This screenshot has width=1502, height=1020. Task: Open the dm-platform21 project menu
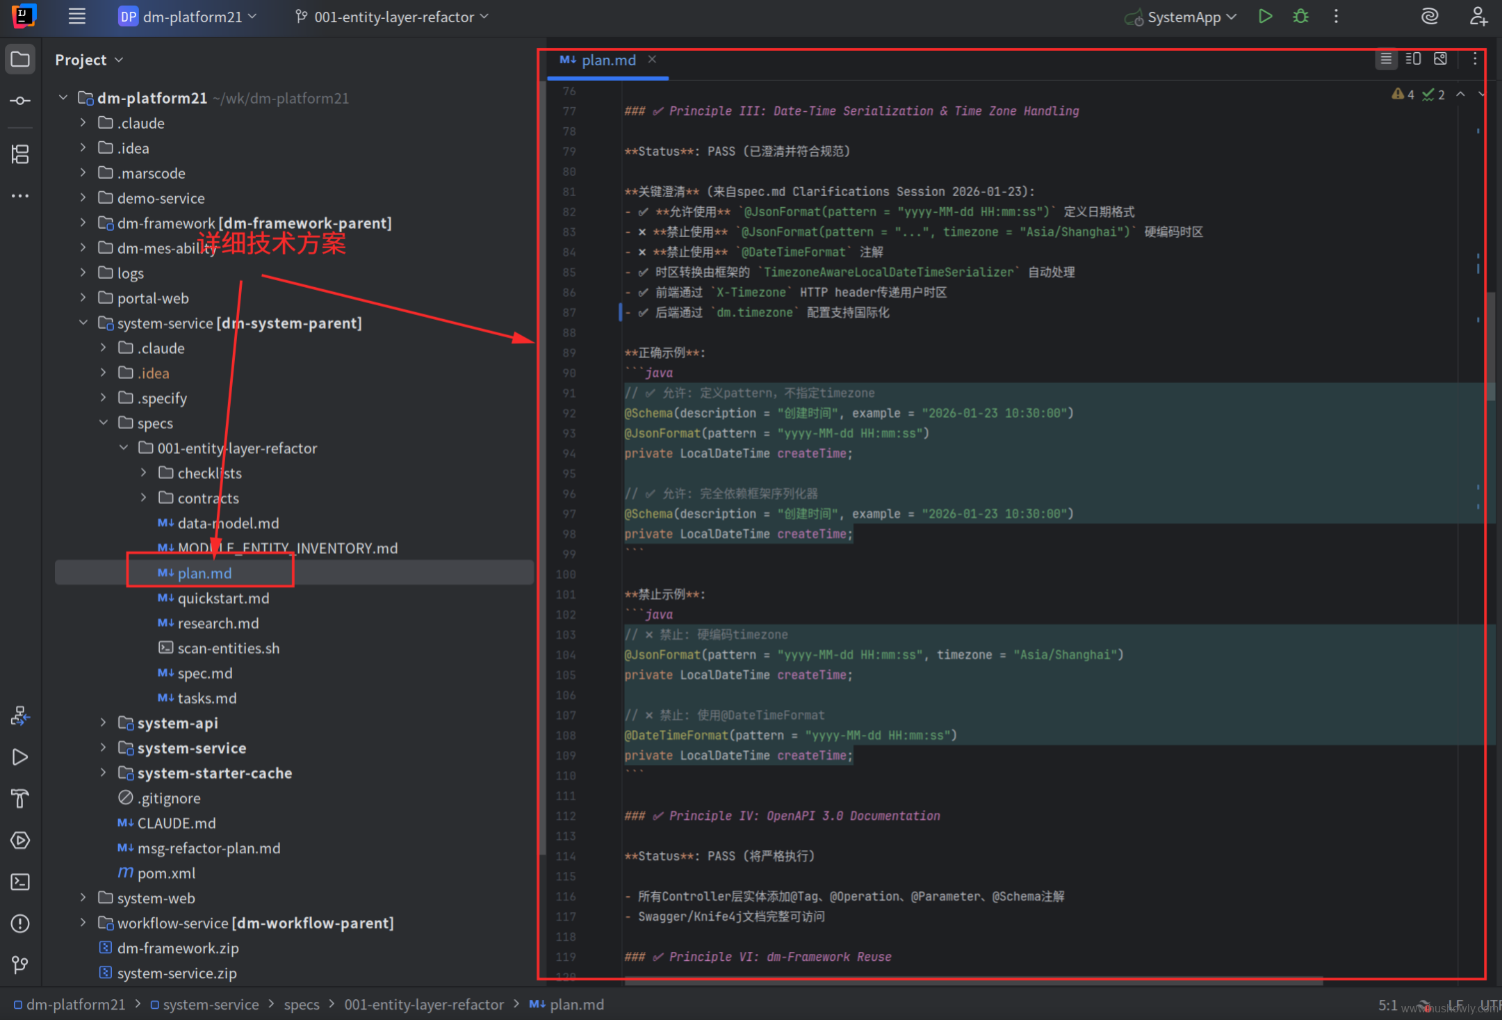pos(188,17)
